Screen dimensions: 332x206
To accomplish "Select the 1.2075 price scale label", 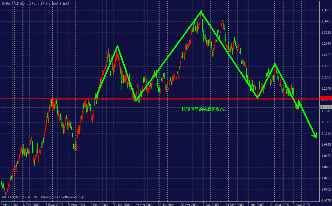I will click(x=326, y=88).
